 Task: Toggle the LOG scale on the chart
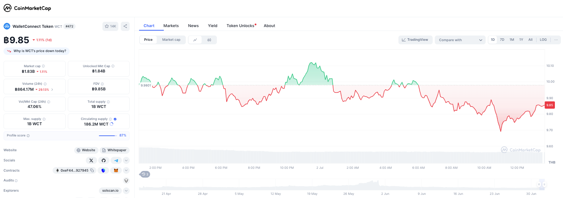point(543,40)
